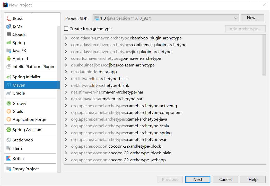This screenshot has width=270, height=186.
Task: Select the Spring project type
Action: coord(30,43)
